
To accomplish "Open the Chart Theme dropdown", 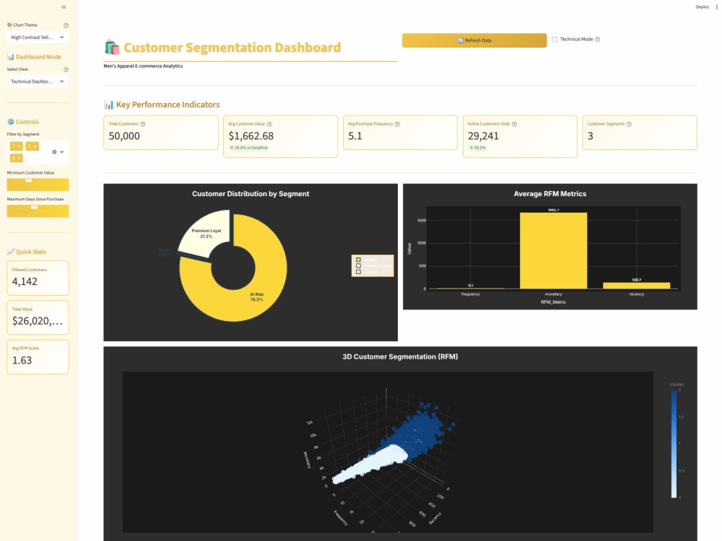I will (x=38, y=38).
